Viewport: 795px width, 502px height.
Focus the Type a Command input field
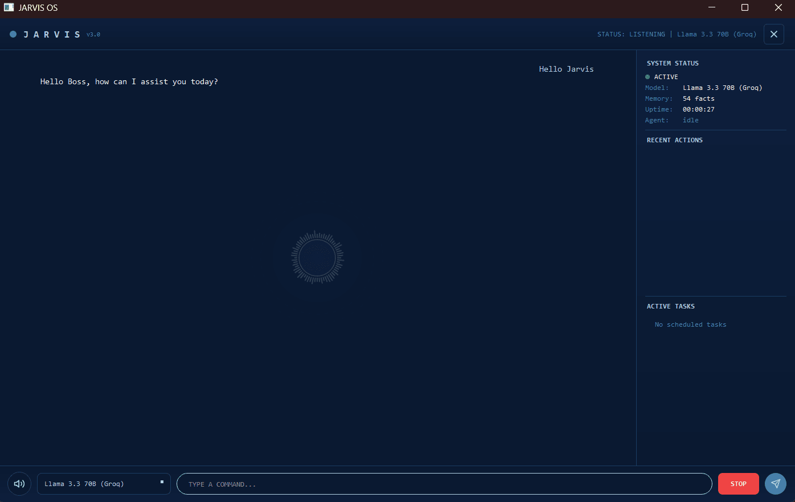pos(444,484)
